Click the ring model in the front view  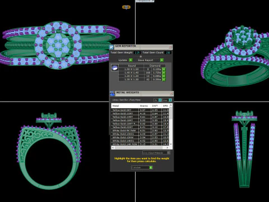(x=49, y=151)
